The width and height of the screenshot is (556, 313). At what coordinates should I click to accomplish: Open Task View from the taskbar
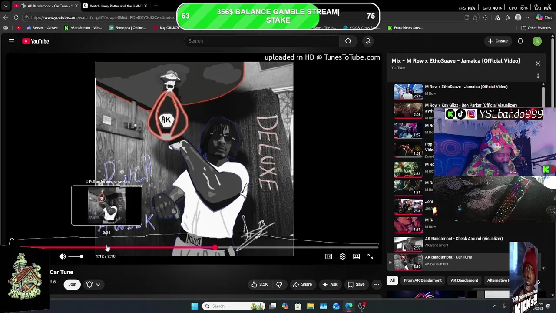click(x=272, y=306)
